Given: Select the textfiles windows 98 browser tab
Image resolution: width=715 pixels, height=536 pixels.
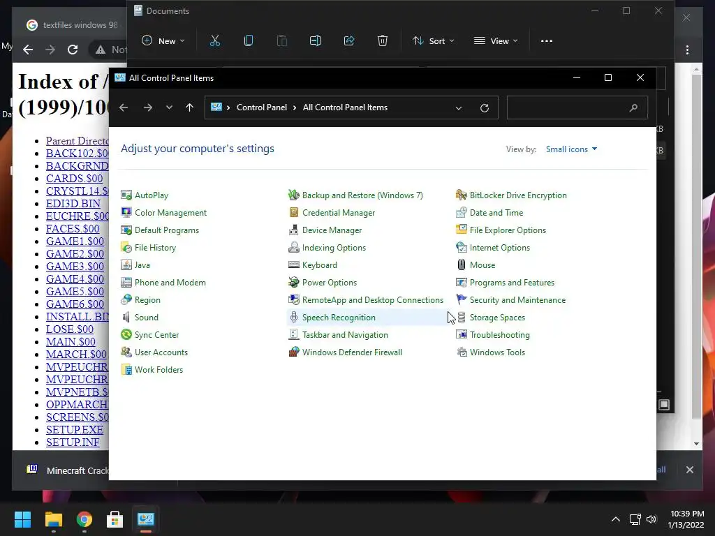Looking at the screenshot, I should [73, 25].
